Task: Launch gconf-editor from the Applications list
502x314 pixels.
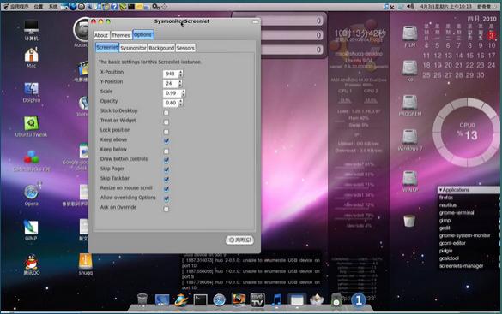Action: [452, 243]
